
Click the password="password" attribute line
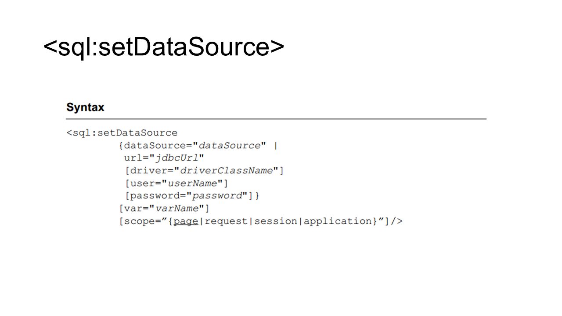point(192,196)
